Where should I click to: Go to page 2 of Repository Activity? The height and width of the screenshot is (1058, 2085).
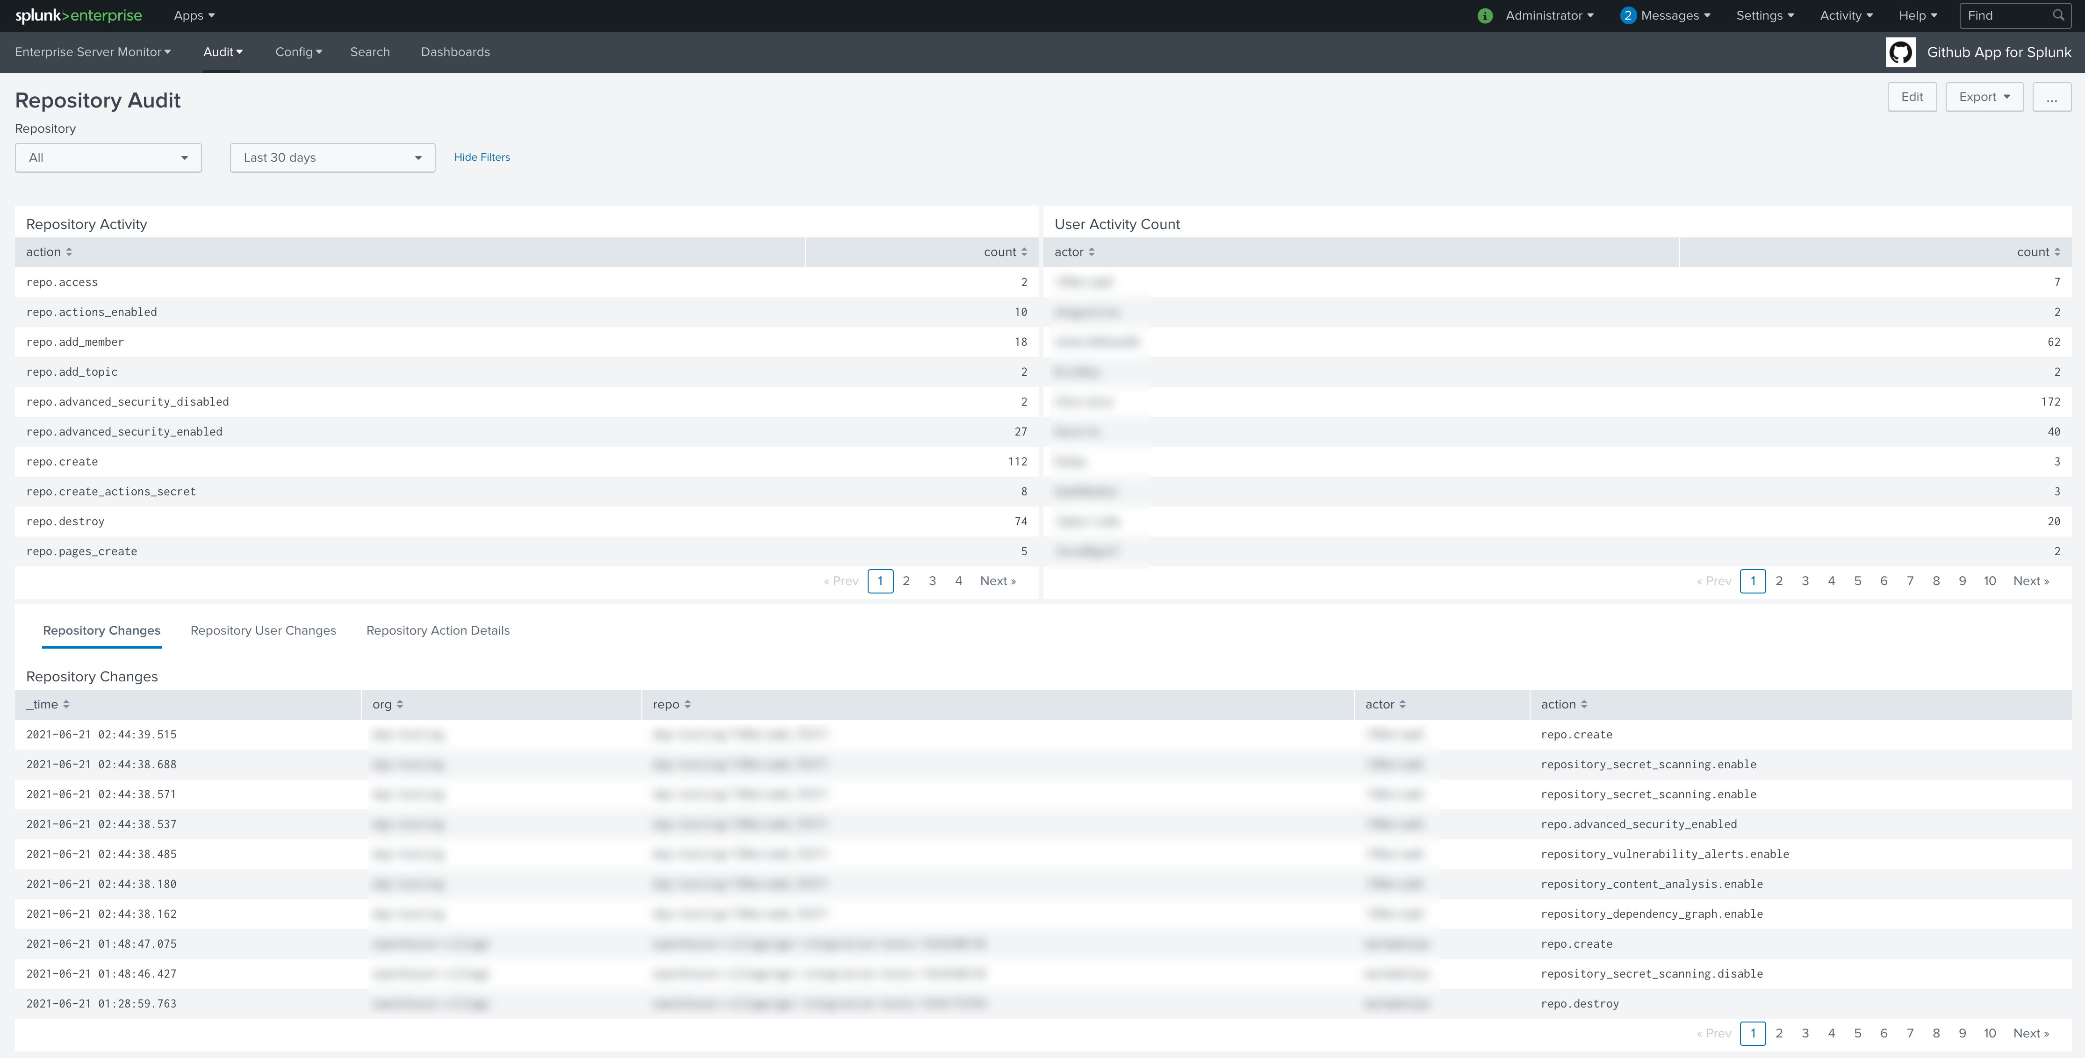[x=906, y=581]
